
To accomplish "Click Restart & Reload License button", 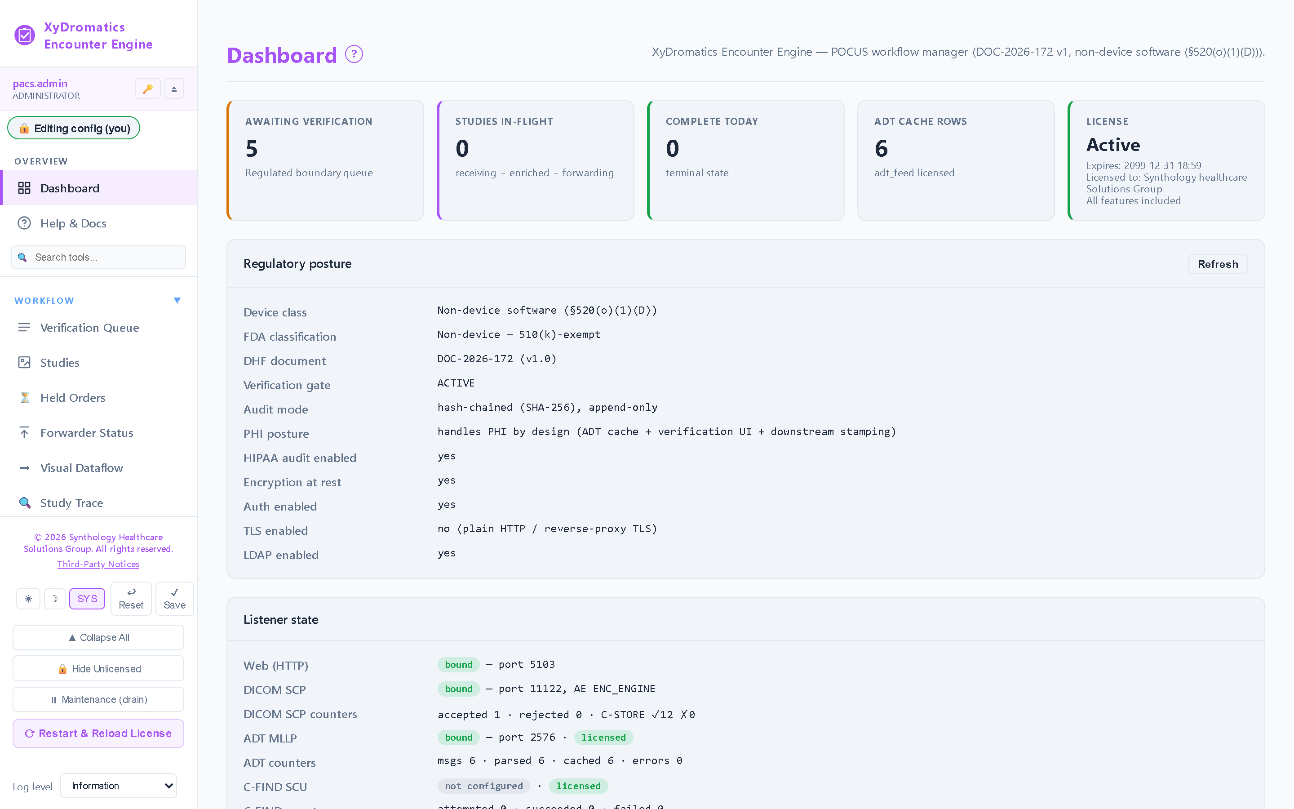I will point(98,733).
